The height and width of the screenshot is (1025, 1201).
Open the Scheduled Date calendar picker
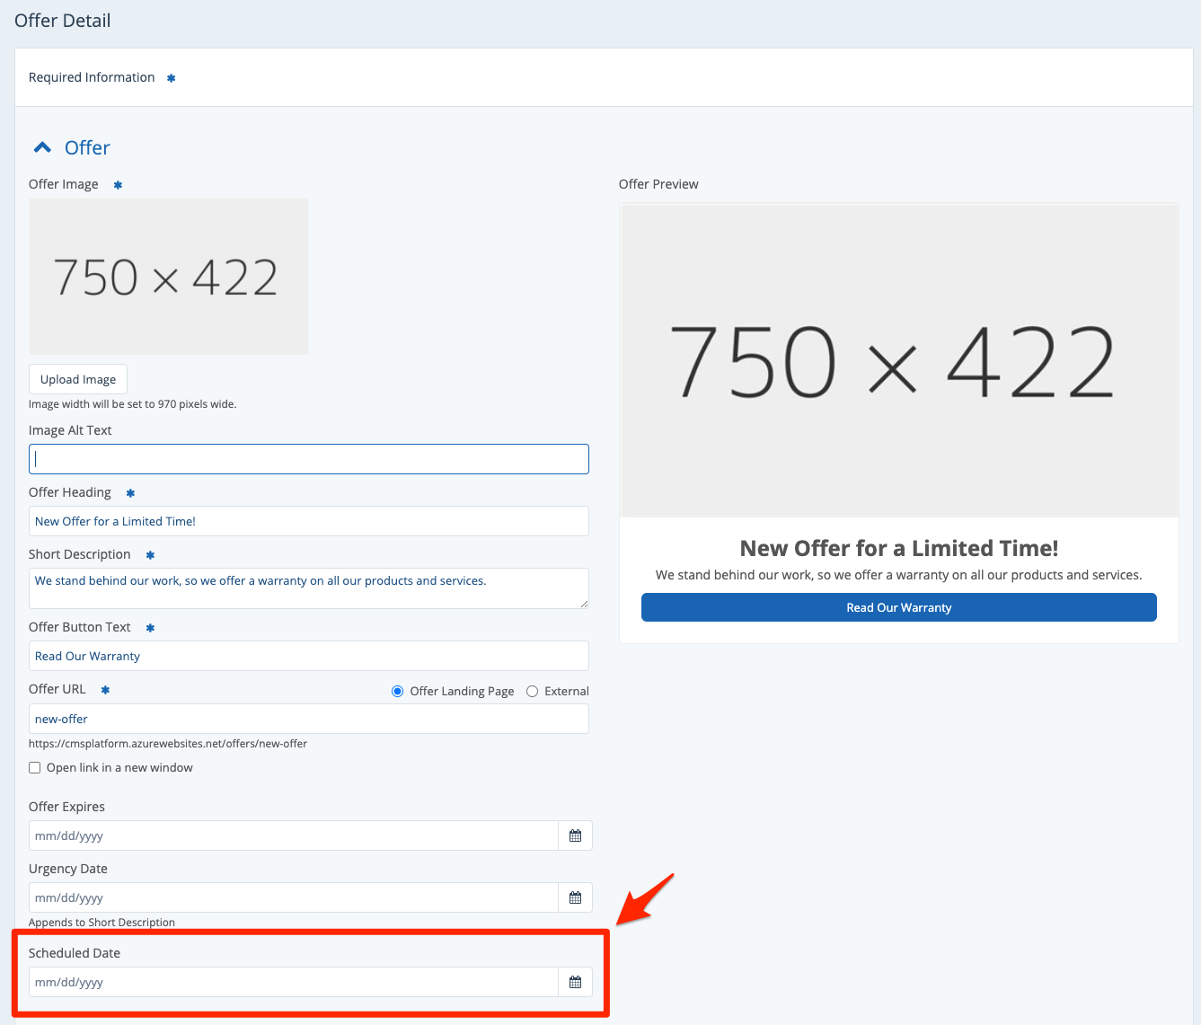click(x=575, y=982)
